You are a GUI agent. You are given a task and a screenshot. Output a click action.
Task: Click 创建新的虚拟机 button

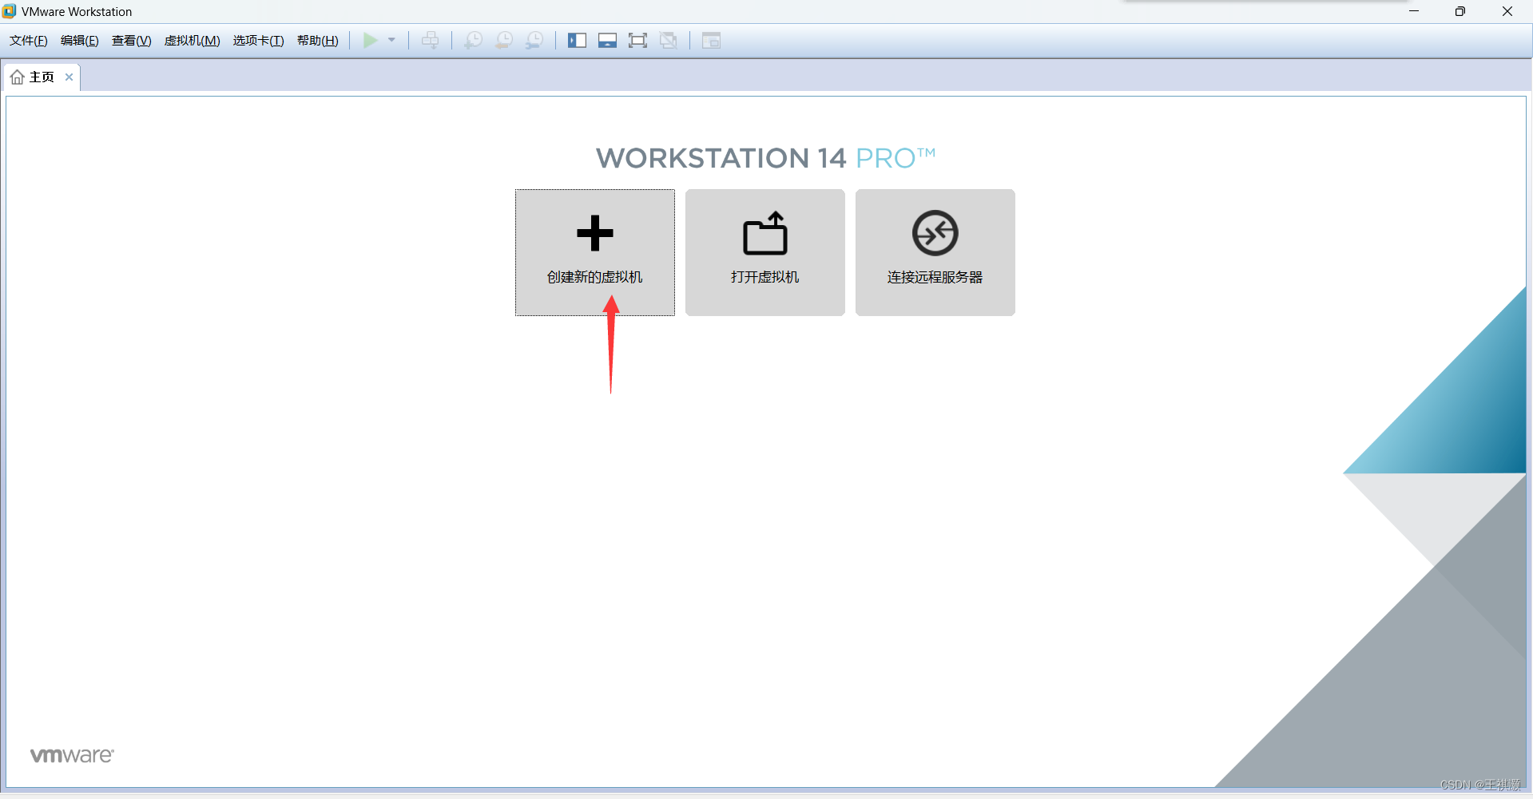(595, 252)
